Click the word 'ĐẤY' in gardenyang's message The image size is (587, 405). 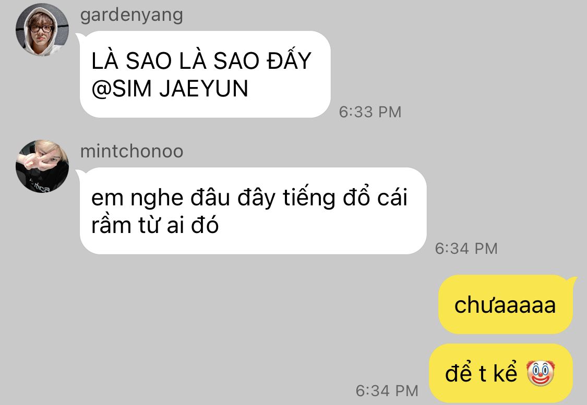coord(289,60)
